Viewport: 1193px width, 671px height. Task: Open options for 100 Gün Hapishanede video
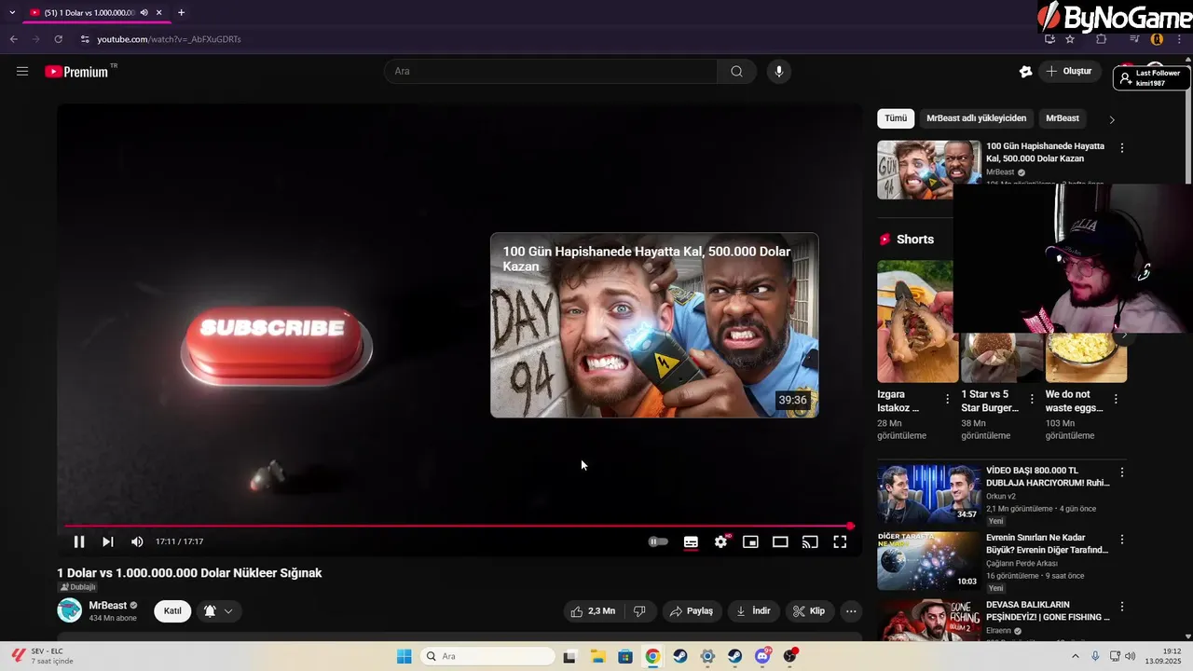1122,148
